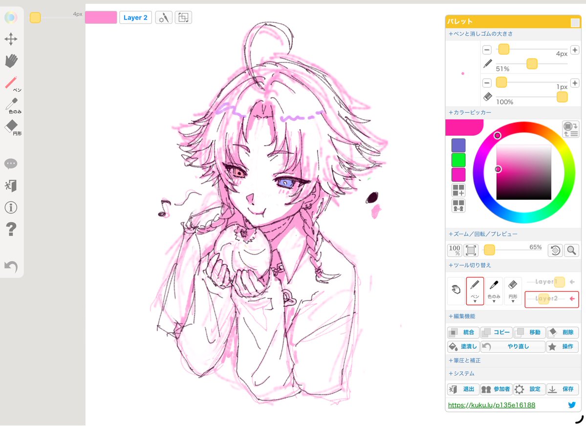Select the red pen tool in left toolbar
The width and height of the screenshot is (586, 426).
tap(12, 84)
